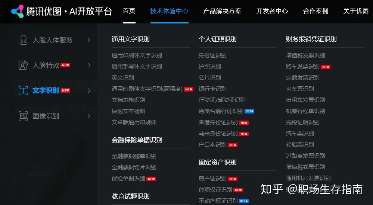Click the text recognition T icon
Image resolution: width=373 pixels, height=205 pixels.
[23, 90]
